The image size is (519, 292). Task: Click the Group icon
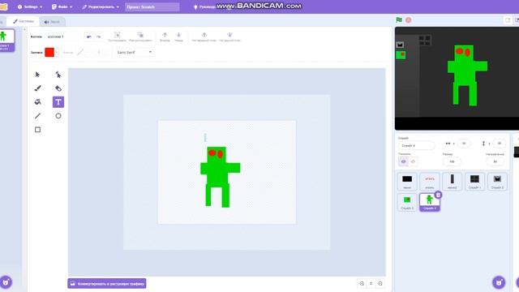coord(117,36)
